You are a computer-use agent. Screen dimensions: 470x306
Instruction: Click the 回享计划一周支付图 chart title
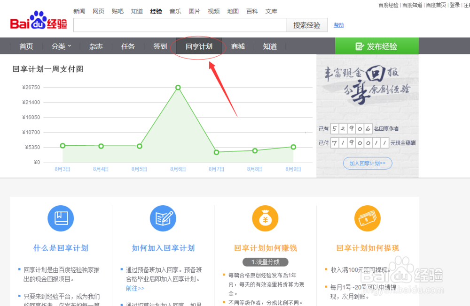48,69
